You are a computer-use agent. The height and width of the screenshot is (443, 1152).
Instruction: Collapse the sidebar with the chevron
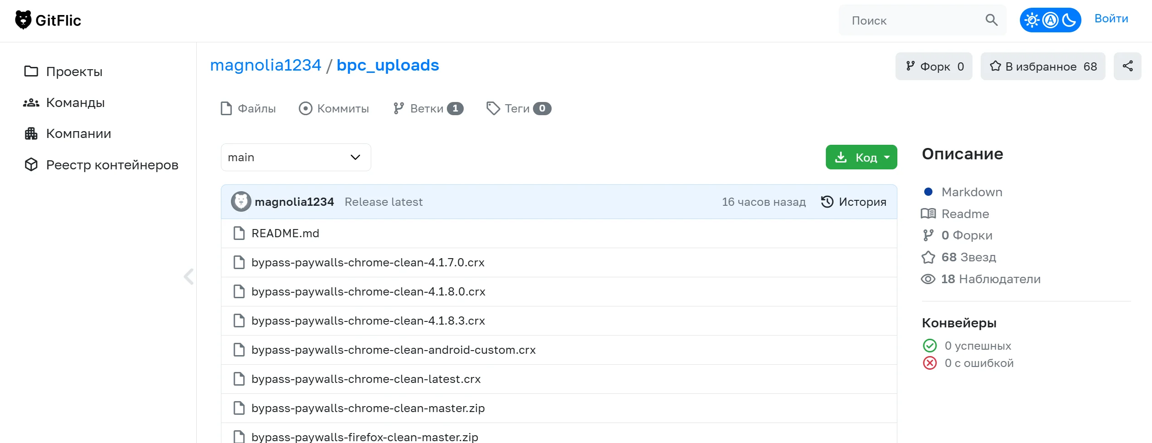(189, 276)
